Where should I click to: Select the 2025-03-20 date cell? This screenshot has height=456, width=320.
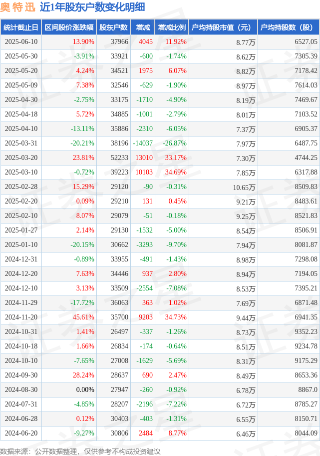[21, 157]
